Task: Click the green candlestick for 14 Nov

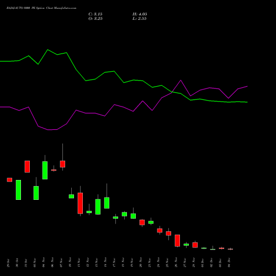Action: 107,203
